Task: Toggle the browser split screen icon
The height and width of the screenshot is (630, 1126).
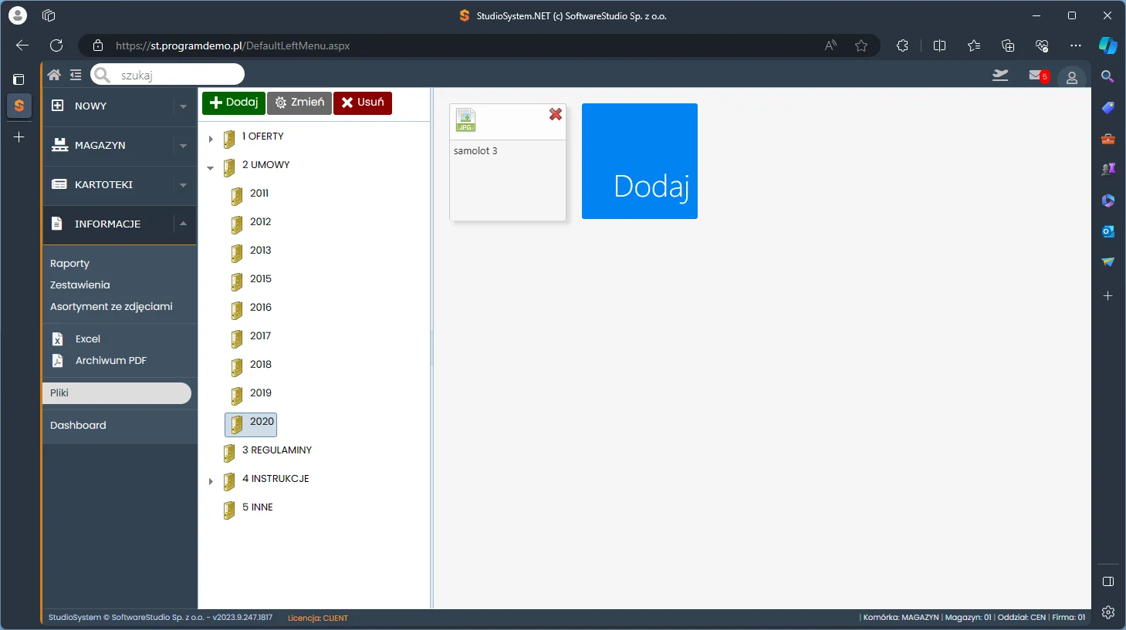Action: pos(939,45)
